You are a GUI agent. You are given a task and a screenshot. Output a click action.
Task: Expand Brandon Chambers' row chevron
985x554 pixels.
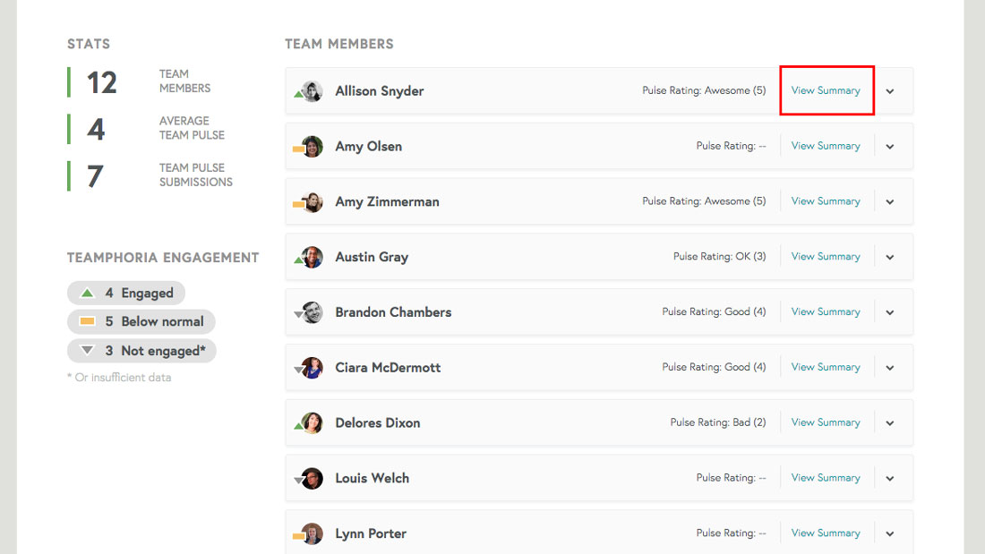(x=890, y=312)
